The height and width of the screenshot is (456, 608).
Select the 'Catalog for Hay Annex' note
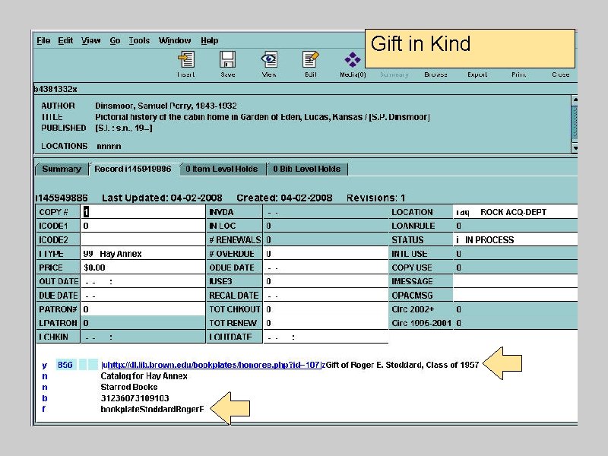tap(144, 376)
